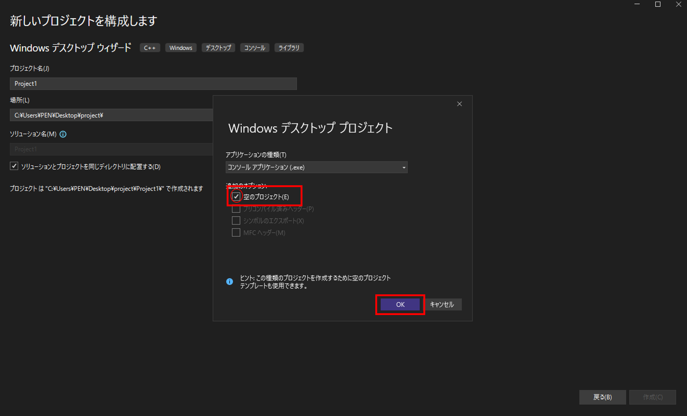The height and width of the screenshot is (416, 687).
Task: Click the キャンセル button
Action: click(x=442, y=305)
